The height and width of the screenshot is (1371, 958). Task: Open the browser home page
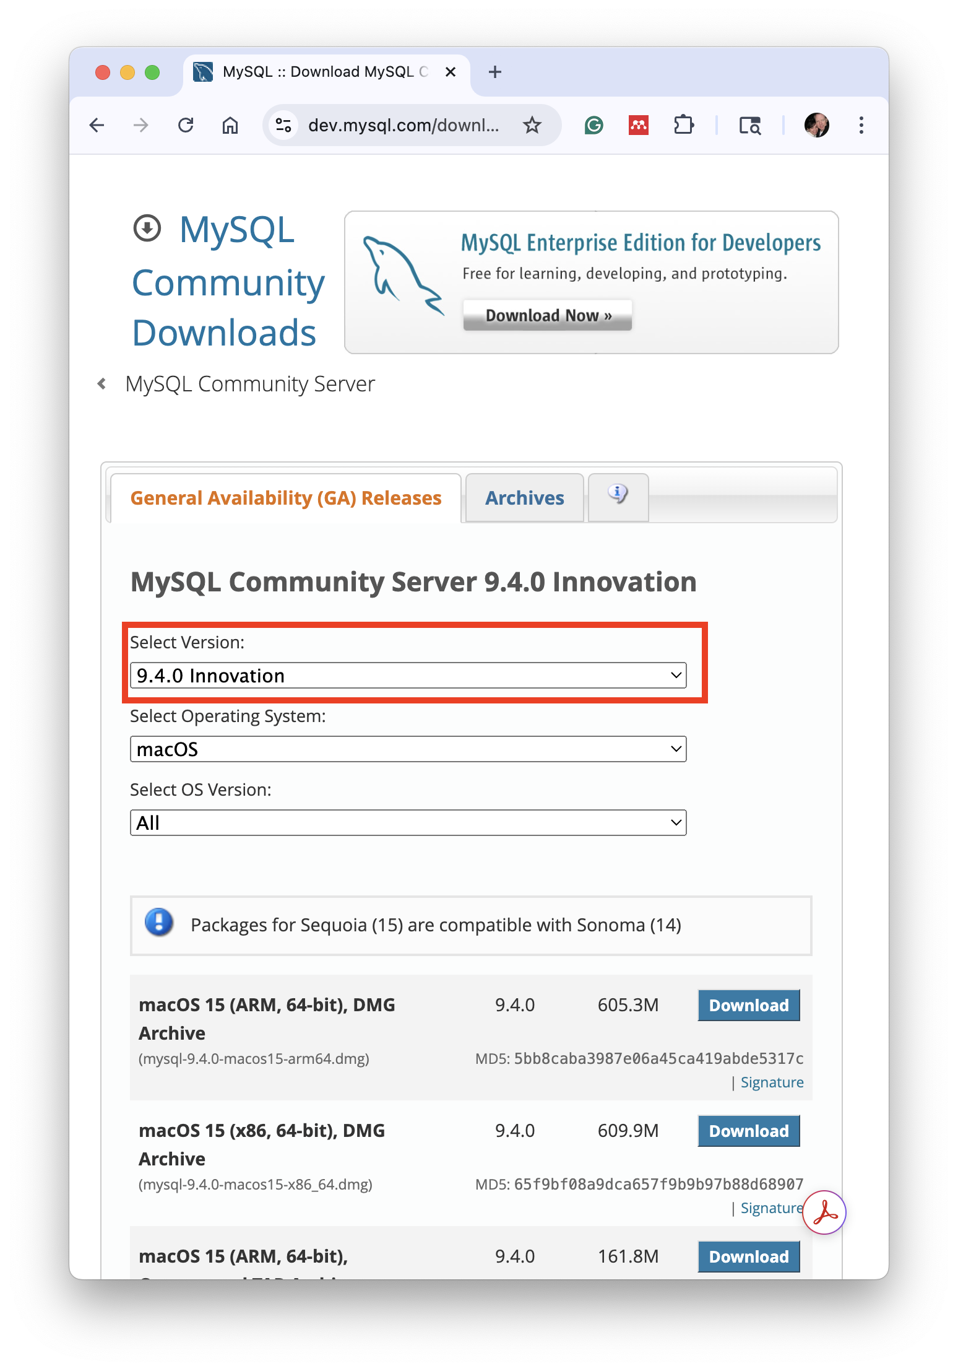[230, 125]
